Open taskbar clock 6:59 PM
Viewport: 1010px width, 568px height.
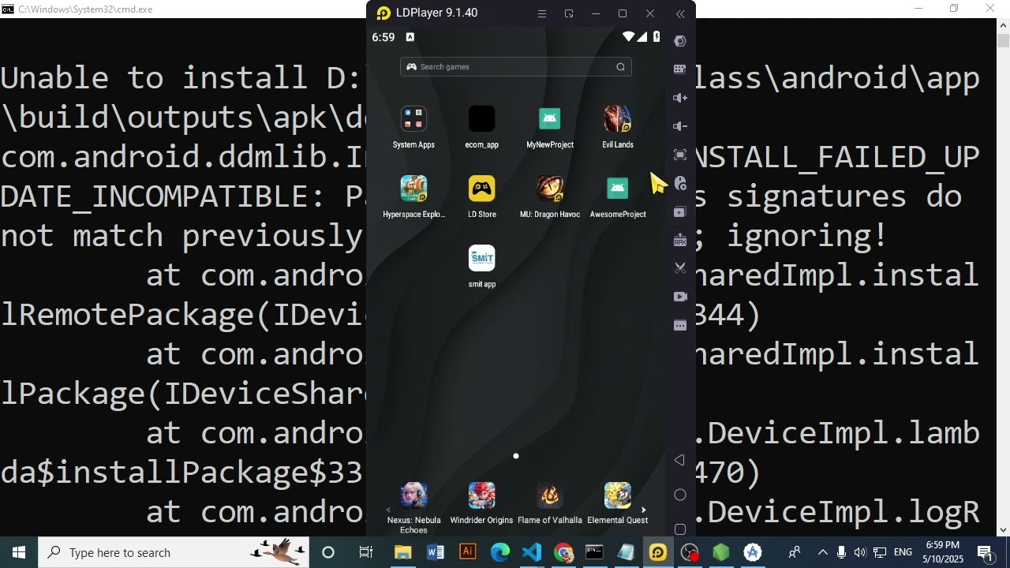tap(944, 552)
